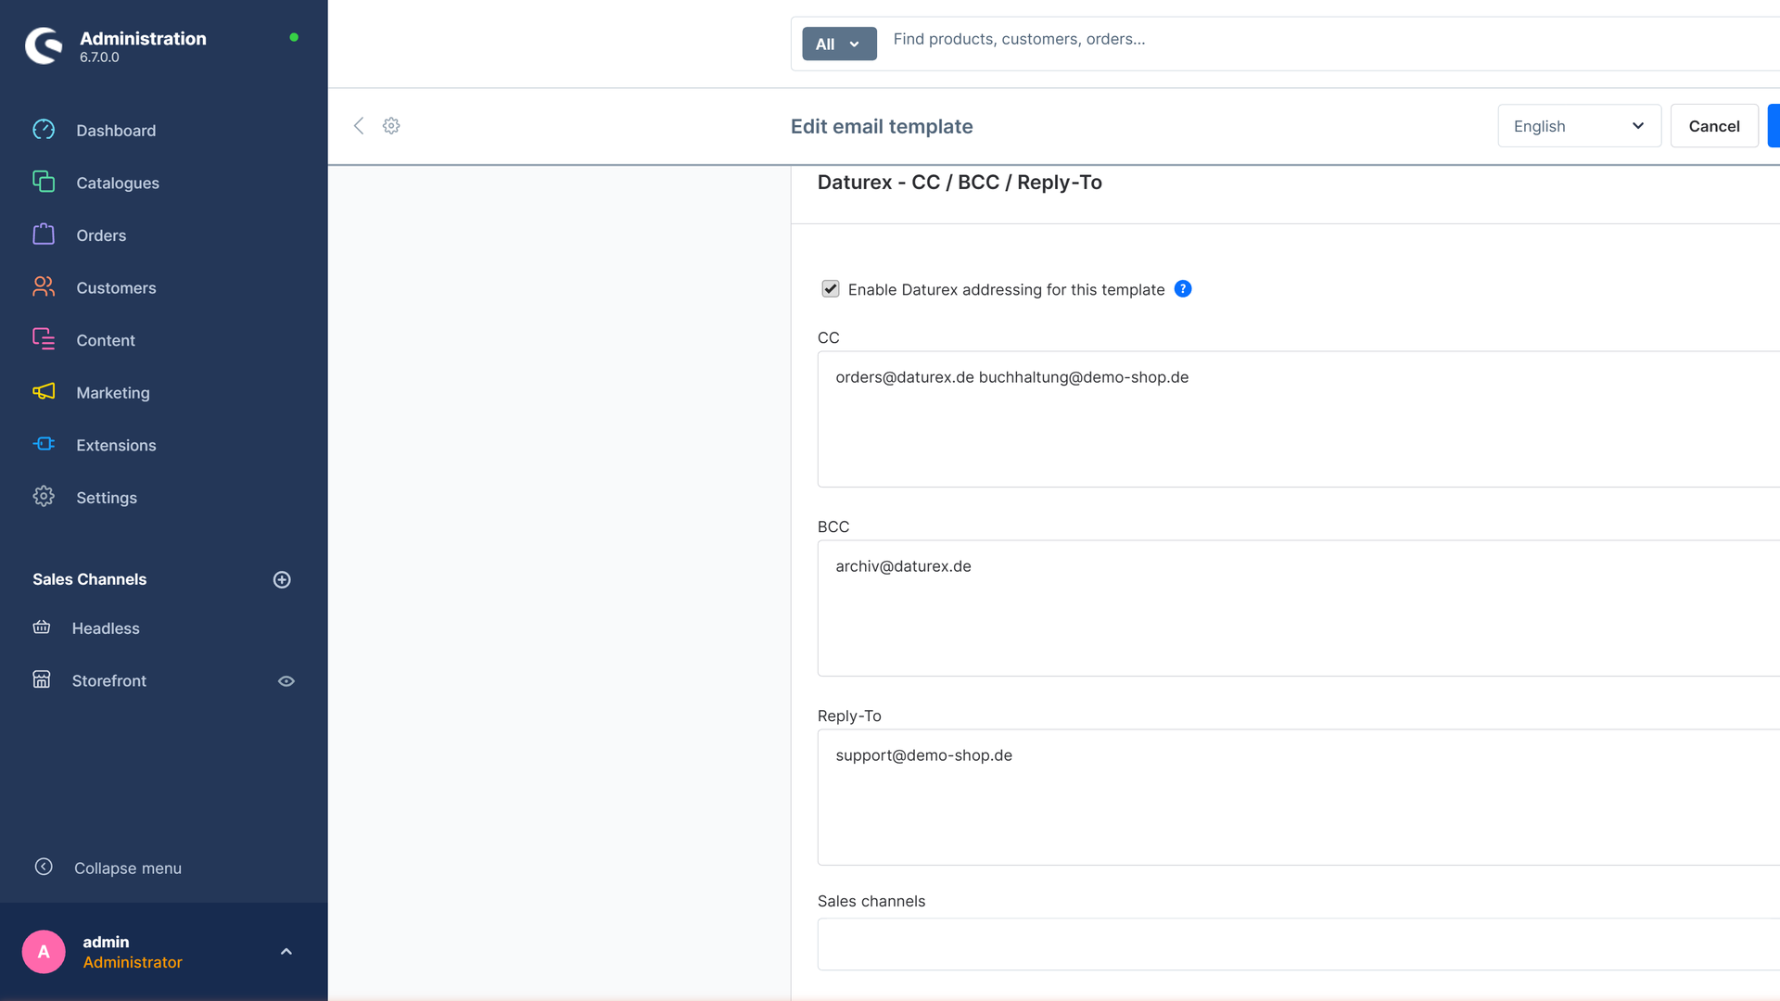Click the Customers people icon

click(44, 286)
